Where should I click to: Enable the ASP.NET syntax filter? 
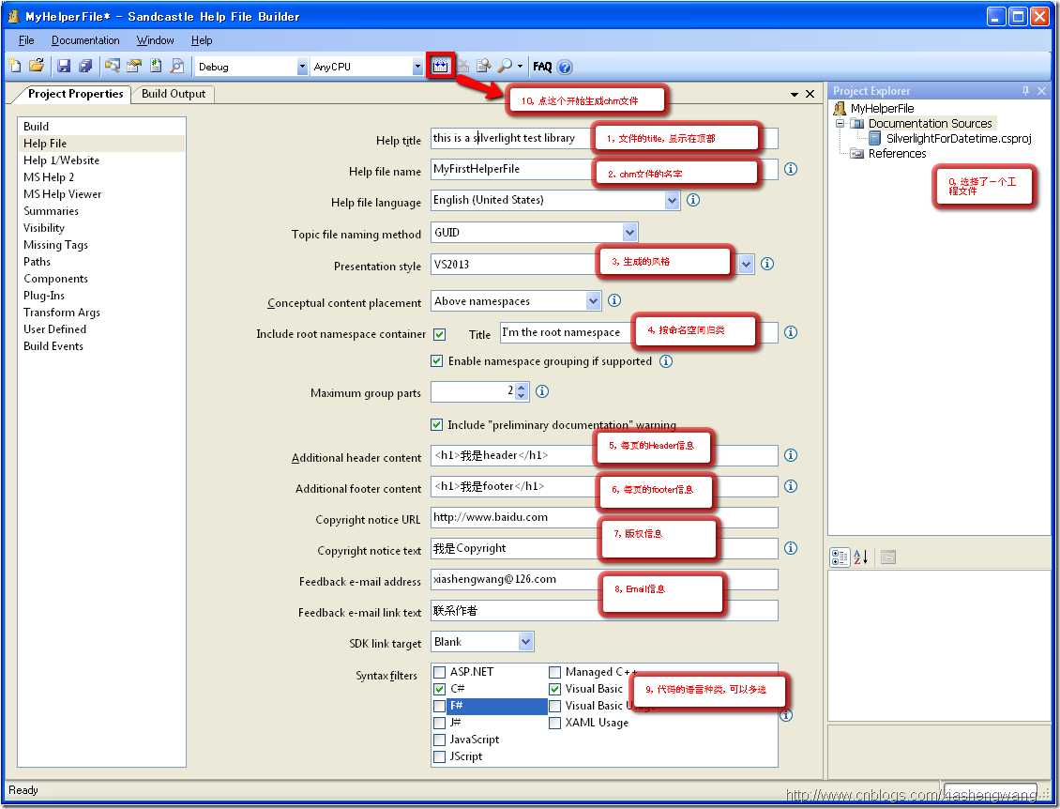[439, 672]
